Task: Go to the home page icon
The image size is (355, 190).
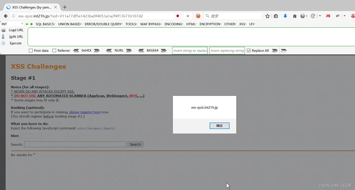Action: (295, 16)
